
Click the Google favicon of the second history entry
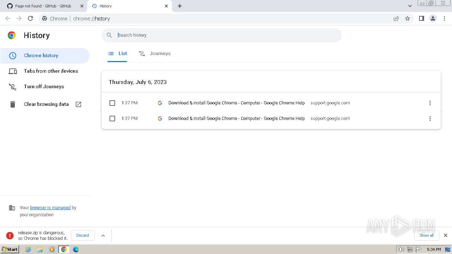click(x=160, y=119)
